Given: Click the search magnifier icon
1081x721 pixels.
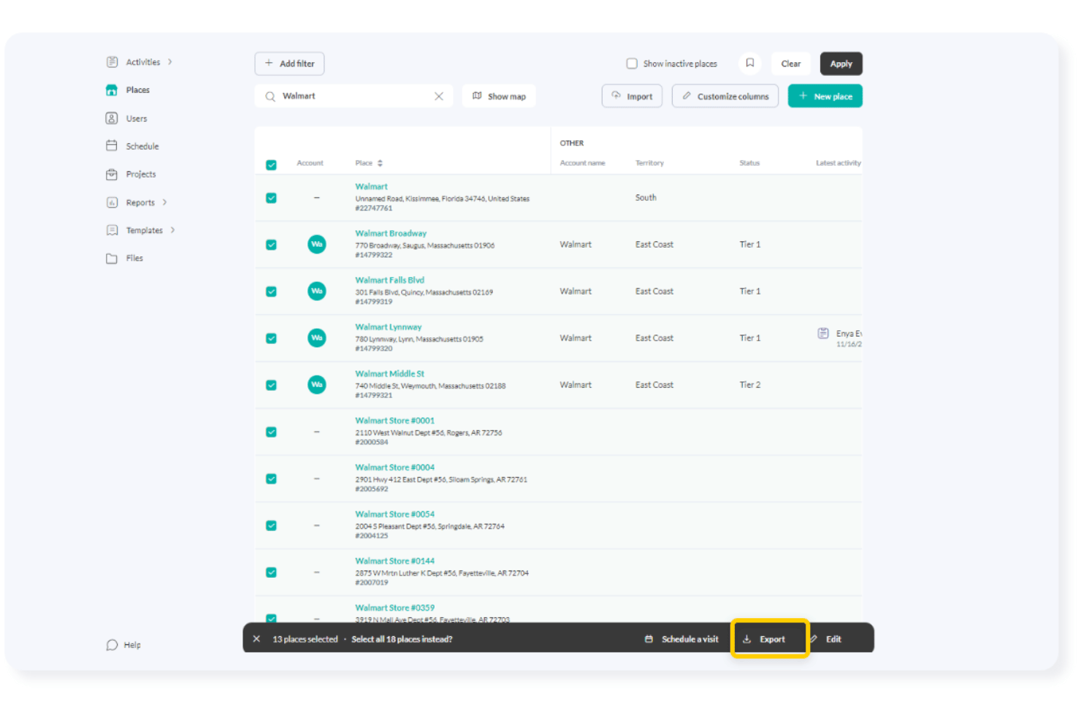Looking at the screenshot, I should [270, 96].
